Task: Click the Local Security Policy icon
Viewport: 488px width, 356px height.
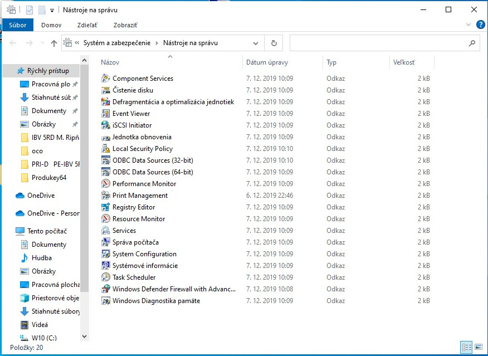Action: (105, 148)
